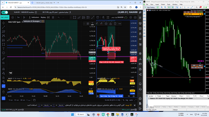This screenshot has width=209, height=117.
Task: Click the star favorites icon in left sidebar
Action: point(4,98)
